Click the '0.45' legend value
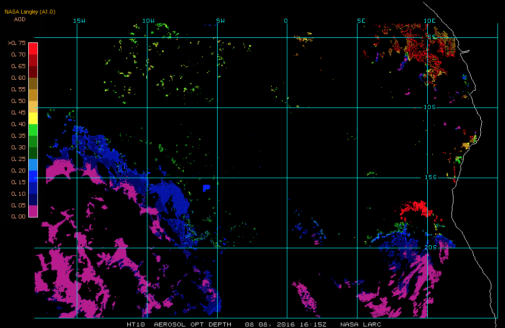This screenshot has width=505, height=328. [18, 113]
